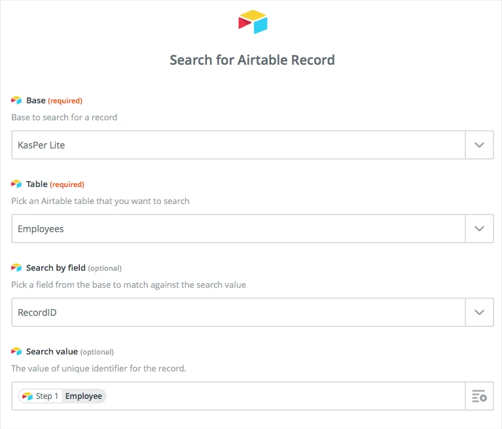Expand the Table dropdown chevron
Screen dimensions: 502x429
coord(479,229)
